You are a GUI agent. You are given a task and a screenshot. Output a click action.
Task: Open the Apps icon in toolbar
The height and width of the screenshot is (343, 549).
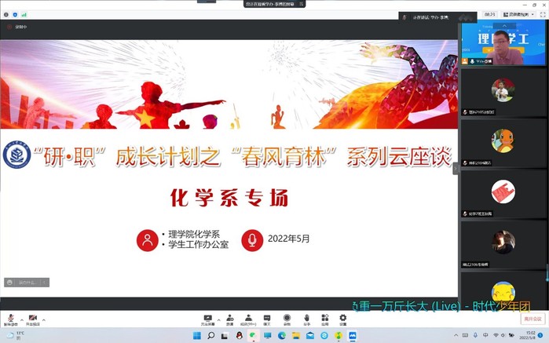[324, 319]
